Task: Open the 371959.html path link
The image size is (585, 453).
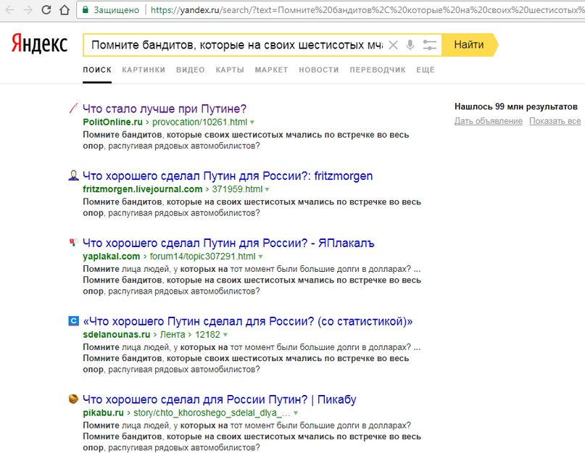Action: click(237, 189)
